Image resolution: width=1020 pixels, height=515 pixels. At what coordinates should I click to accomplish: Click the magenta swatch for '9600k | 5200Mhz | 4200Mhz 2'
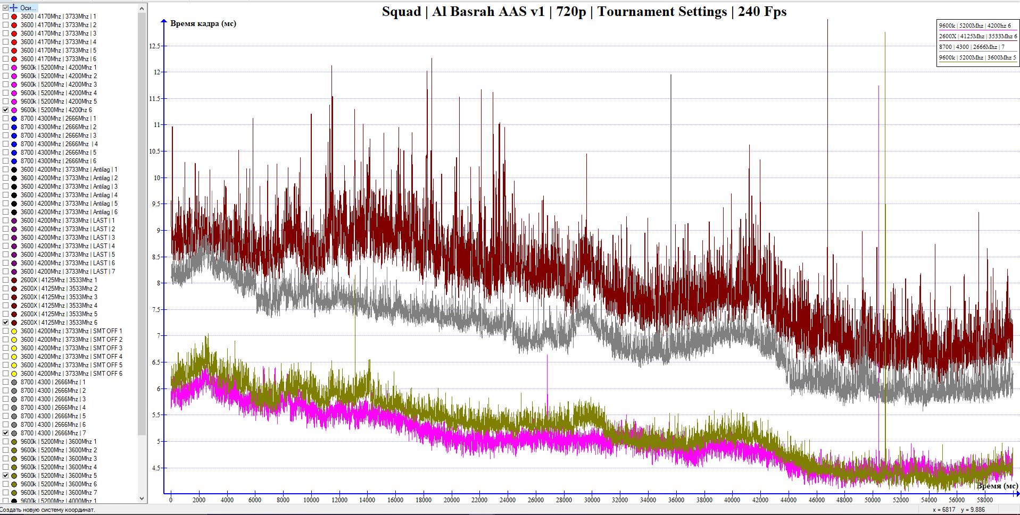pos(14,76)
